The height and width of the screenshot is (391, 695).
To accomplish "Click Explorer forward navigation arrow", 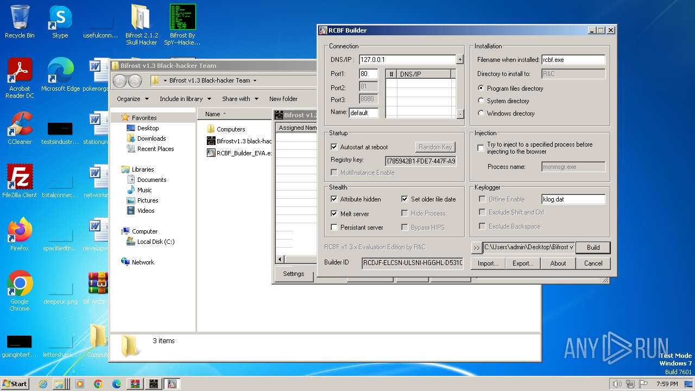I will pyautogui.click(x=135, y=81).
